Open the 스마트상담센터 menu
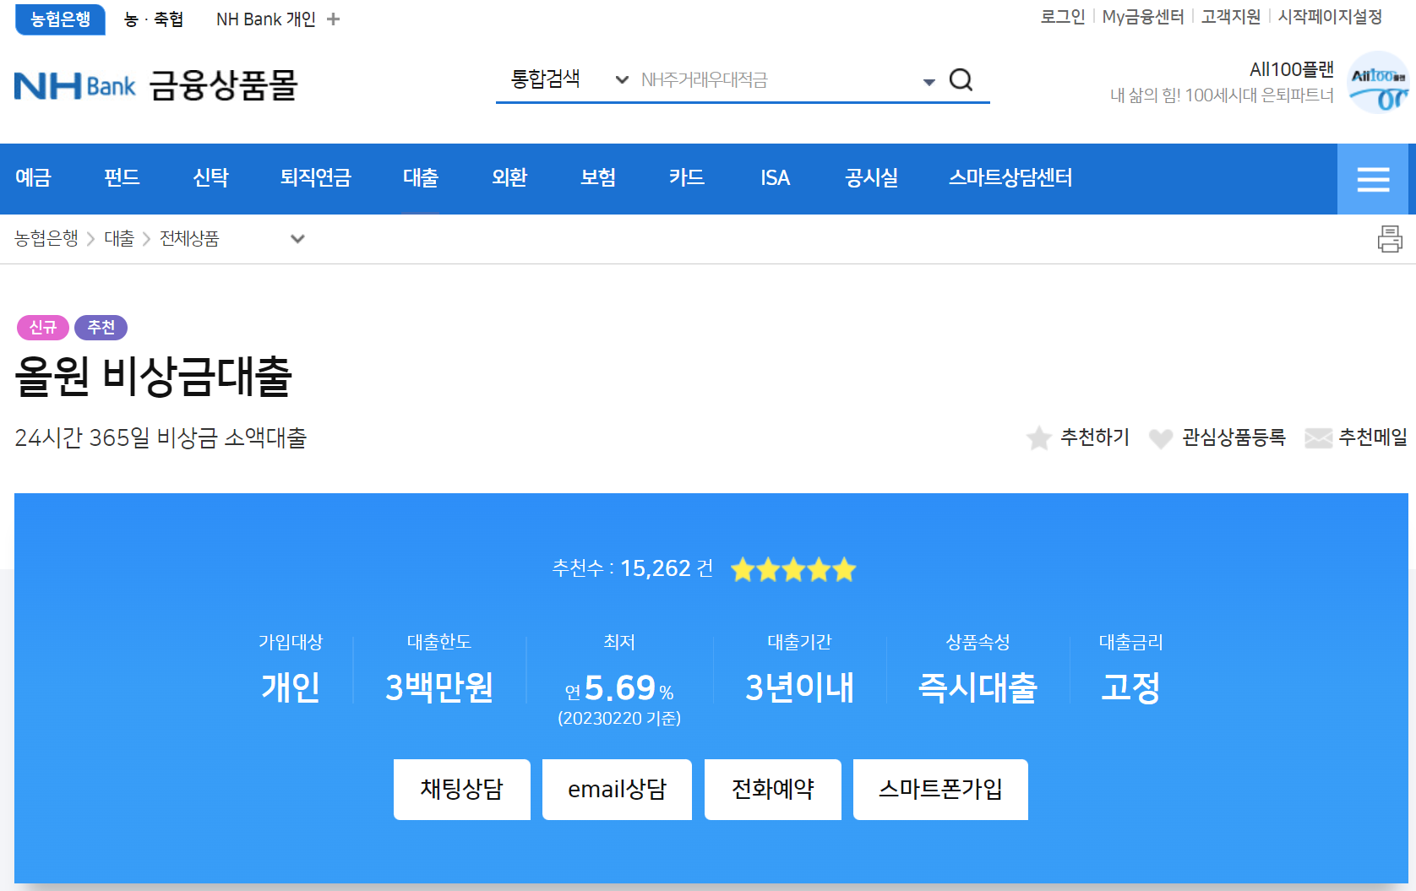Viewport: 1416px width, 891px height. click(x=1010, y=178)
